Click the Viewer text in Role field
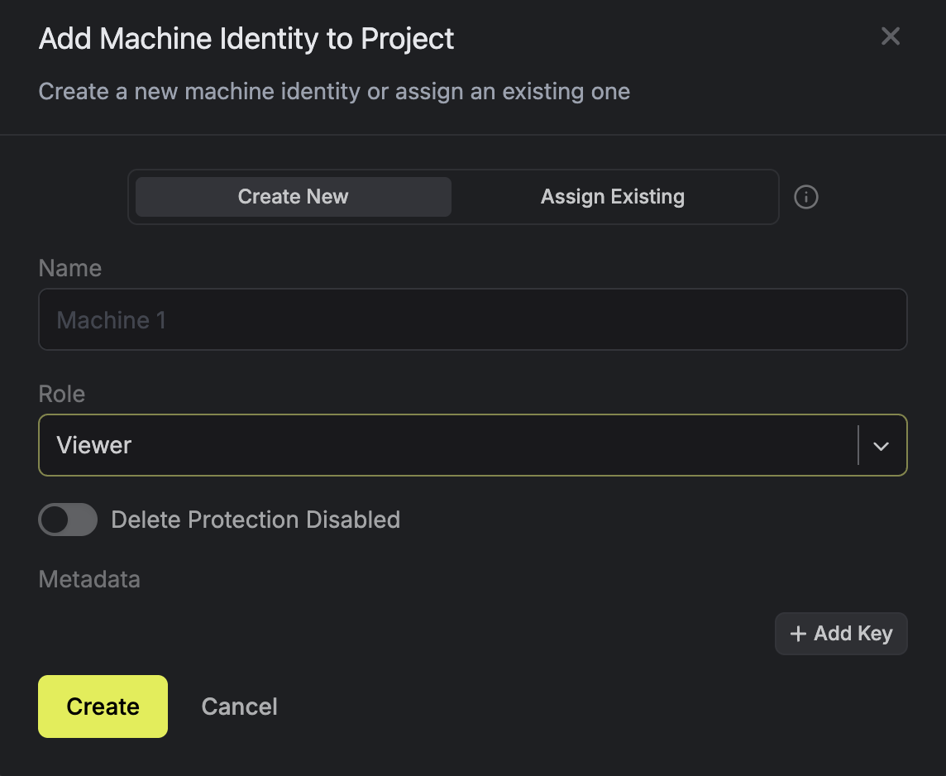 tap(93, 445)
